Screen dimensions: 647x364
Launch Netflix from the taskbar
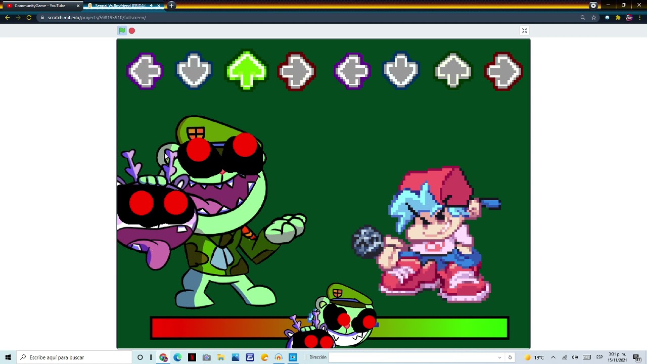(x=192, y=357)
